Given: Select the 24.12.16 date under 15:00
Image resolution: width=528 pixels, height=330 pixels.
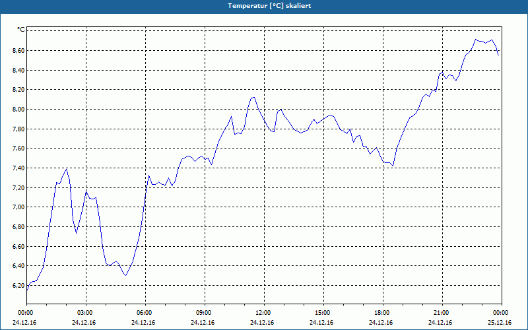Looking at the screenshot, I should tap(321, 323).
